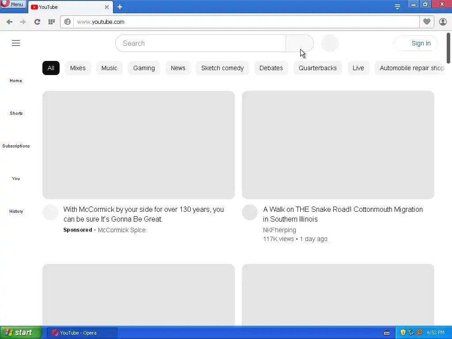Click the NKFherping channel avatar
452x339 pixels.
[x=250, y=212]
